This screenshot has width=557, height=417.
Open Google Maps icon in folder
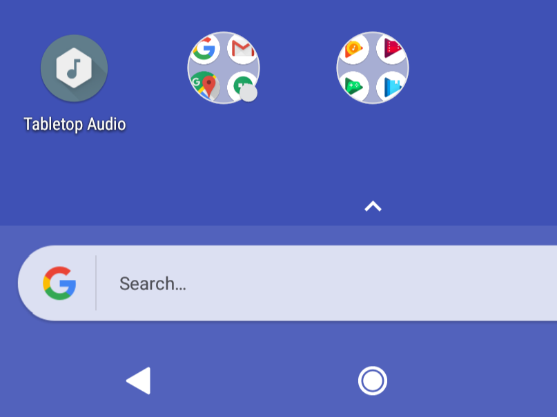tap(205, 86)
